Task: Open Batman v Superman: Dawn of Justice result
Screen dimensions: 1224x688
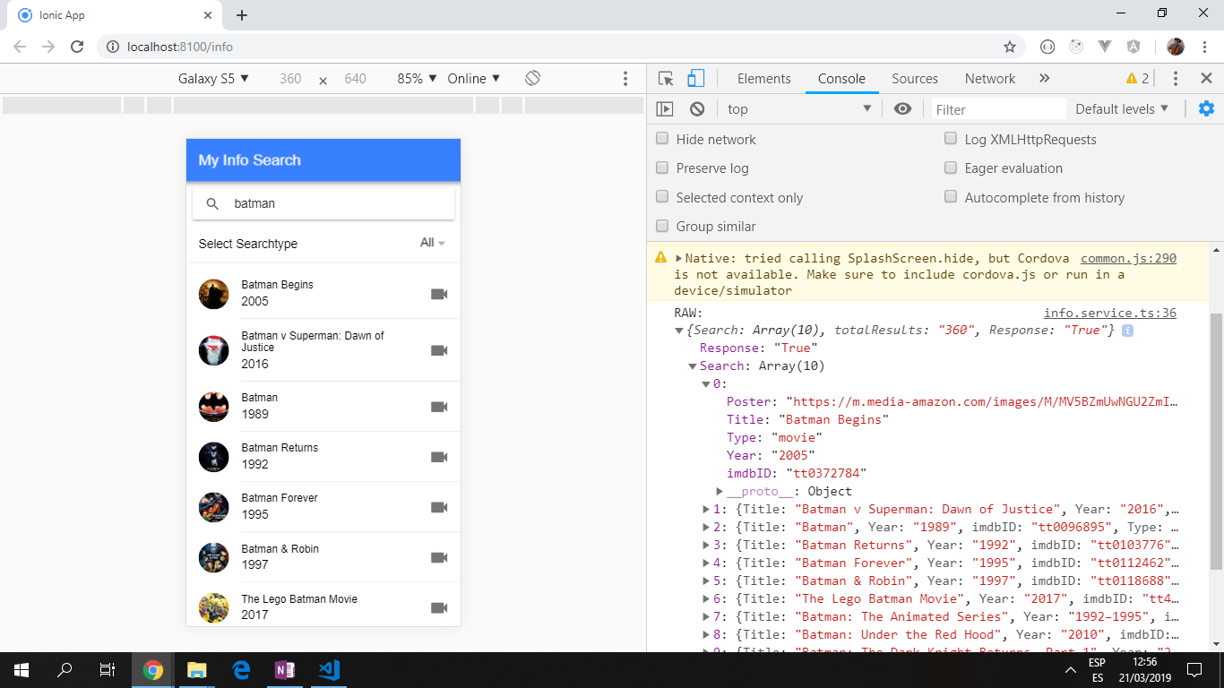Action: point(323,350)
